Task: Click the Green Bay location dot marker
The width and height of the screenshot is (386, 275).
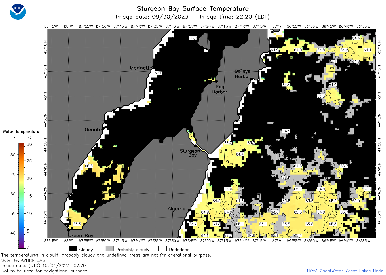Action: 68,230
